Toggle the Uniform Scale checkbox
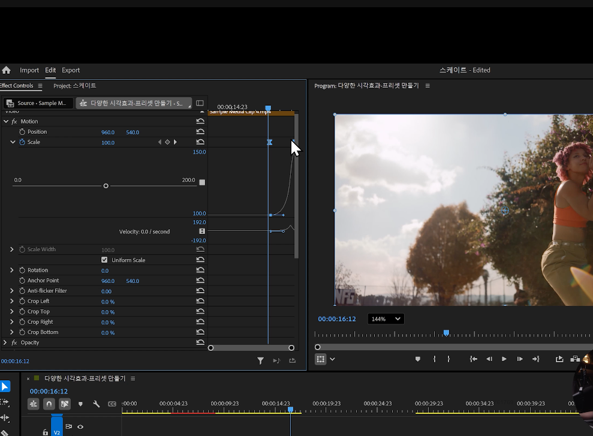Viewport: 593px width, 436px height. [104, 260]
